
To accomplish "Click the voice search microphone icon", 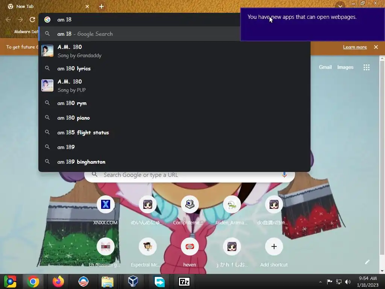I will [x=284, y=175].
